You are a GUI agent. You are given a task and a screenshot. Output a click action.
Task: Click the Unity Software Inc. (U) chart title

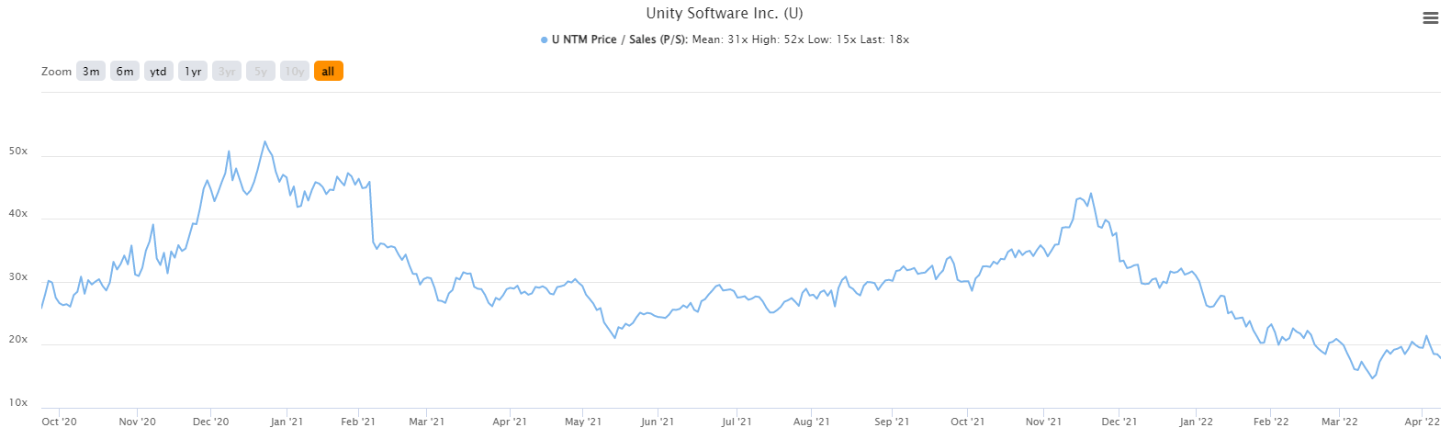pyautogui.click(x=725, y=14)
